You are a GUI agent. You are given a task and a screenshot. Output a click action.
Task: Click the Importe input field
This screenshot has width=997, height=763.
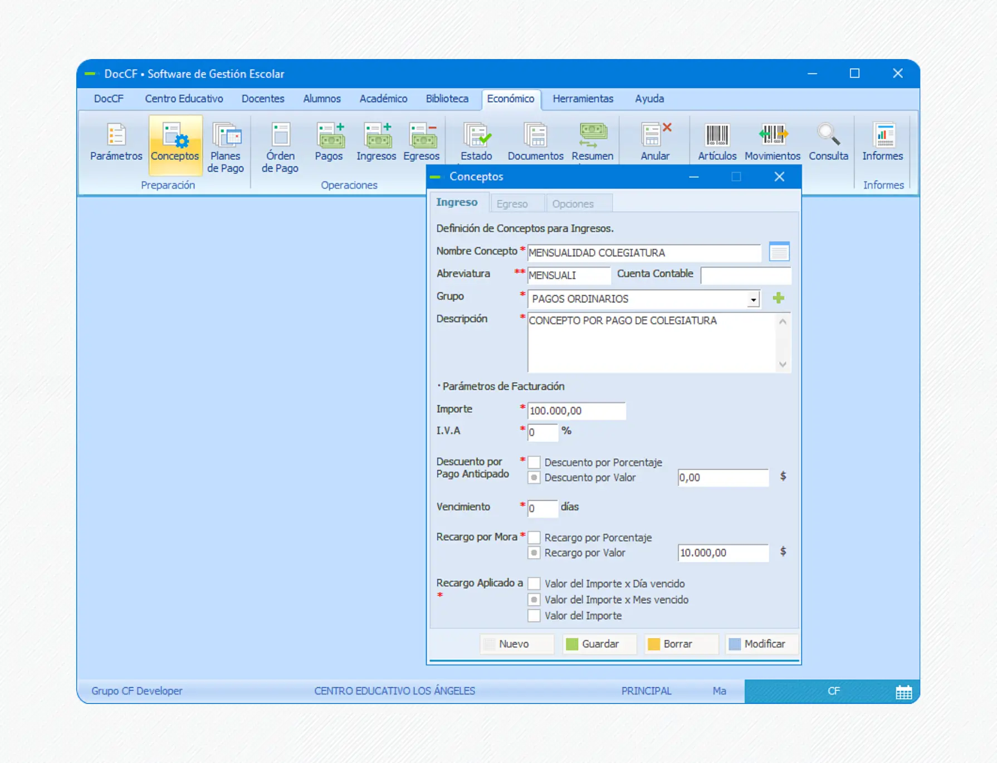tap(576, 411)
